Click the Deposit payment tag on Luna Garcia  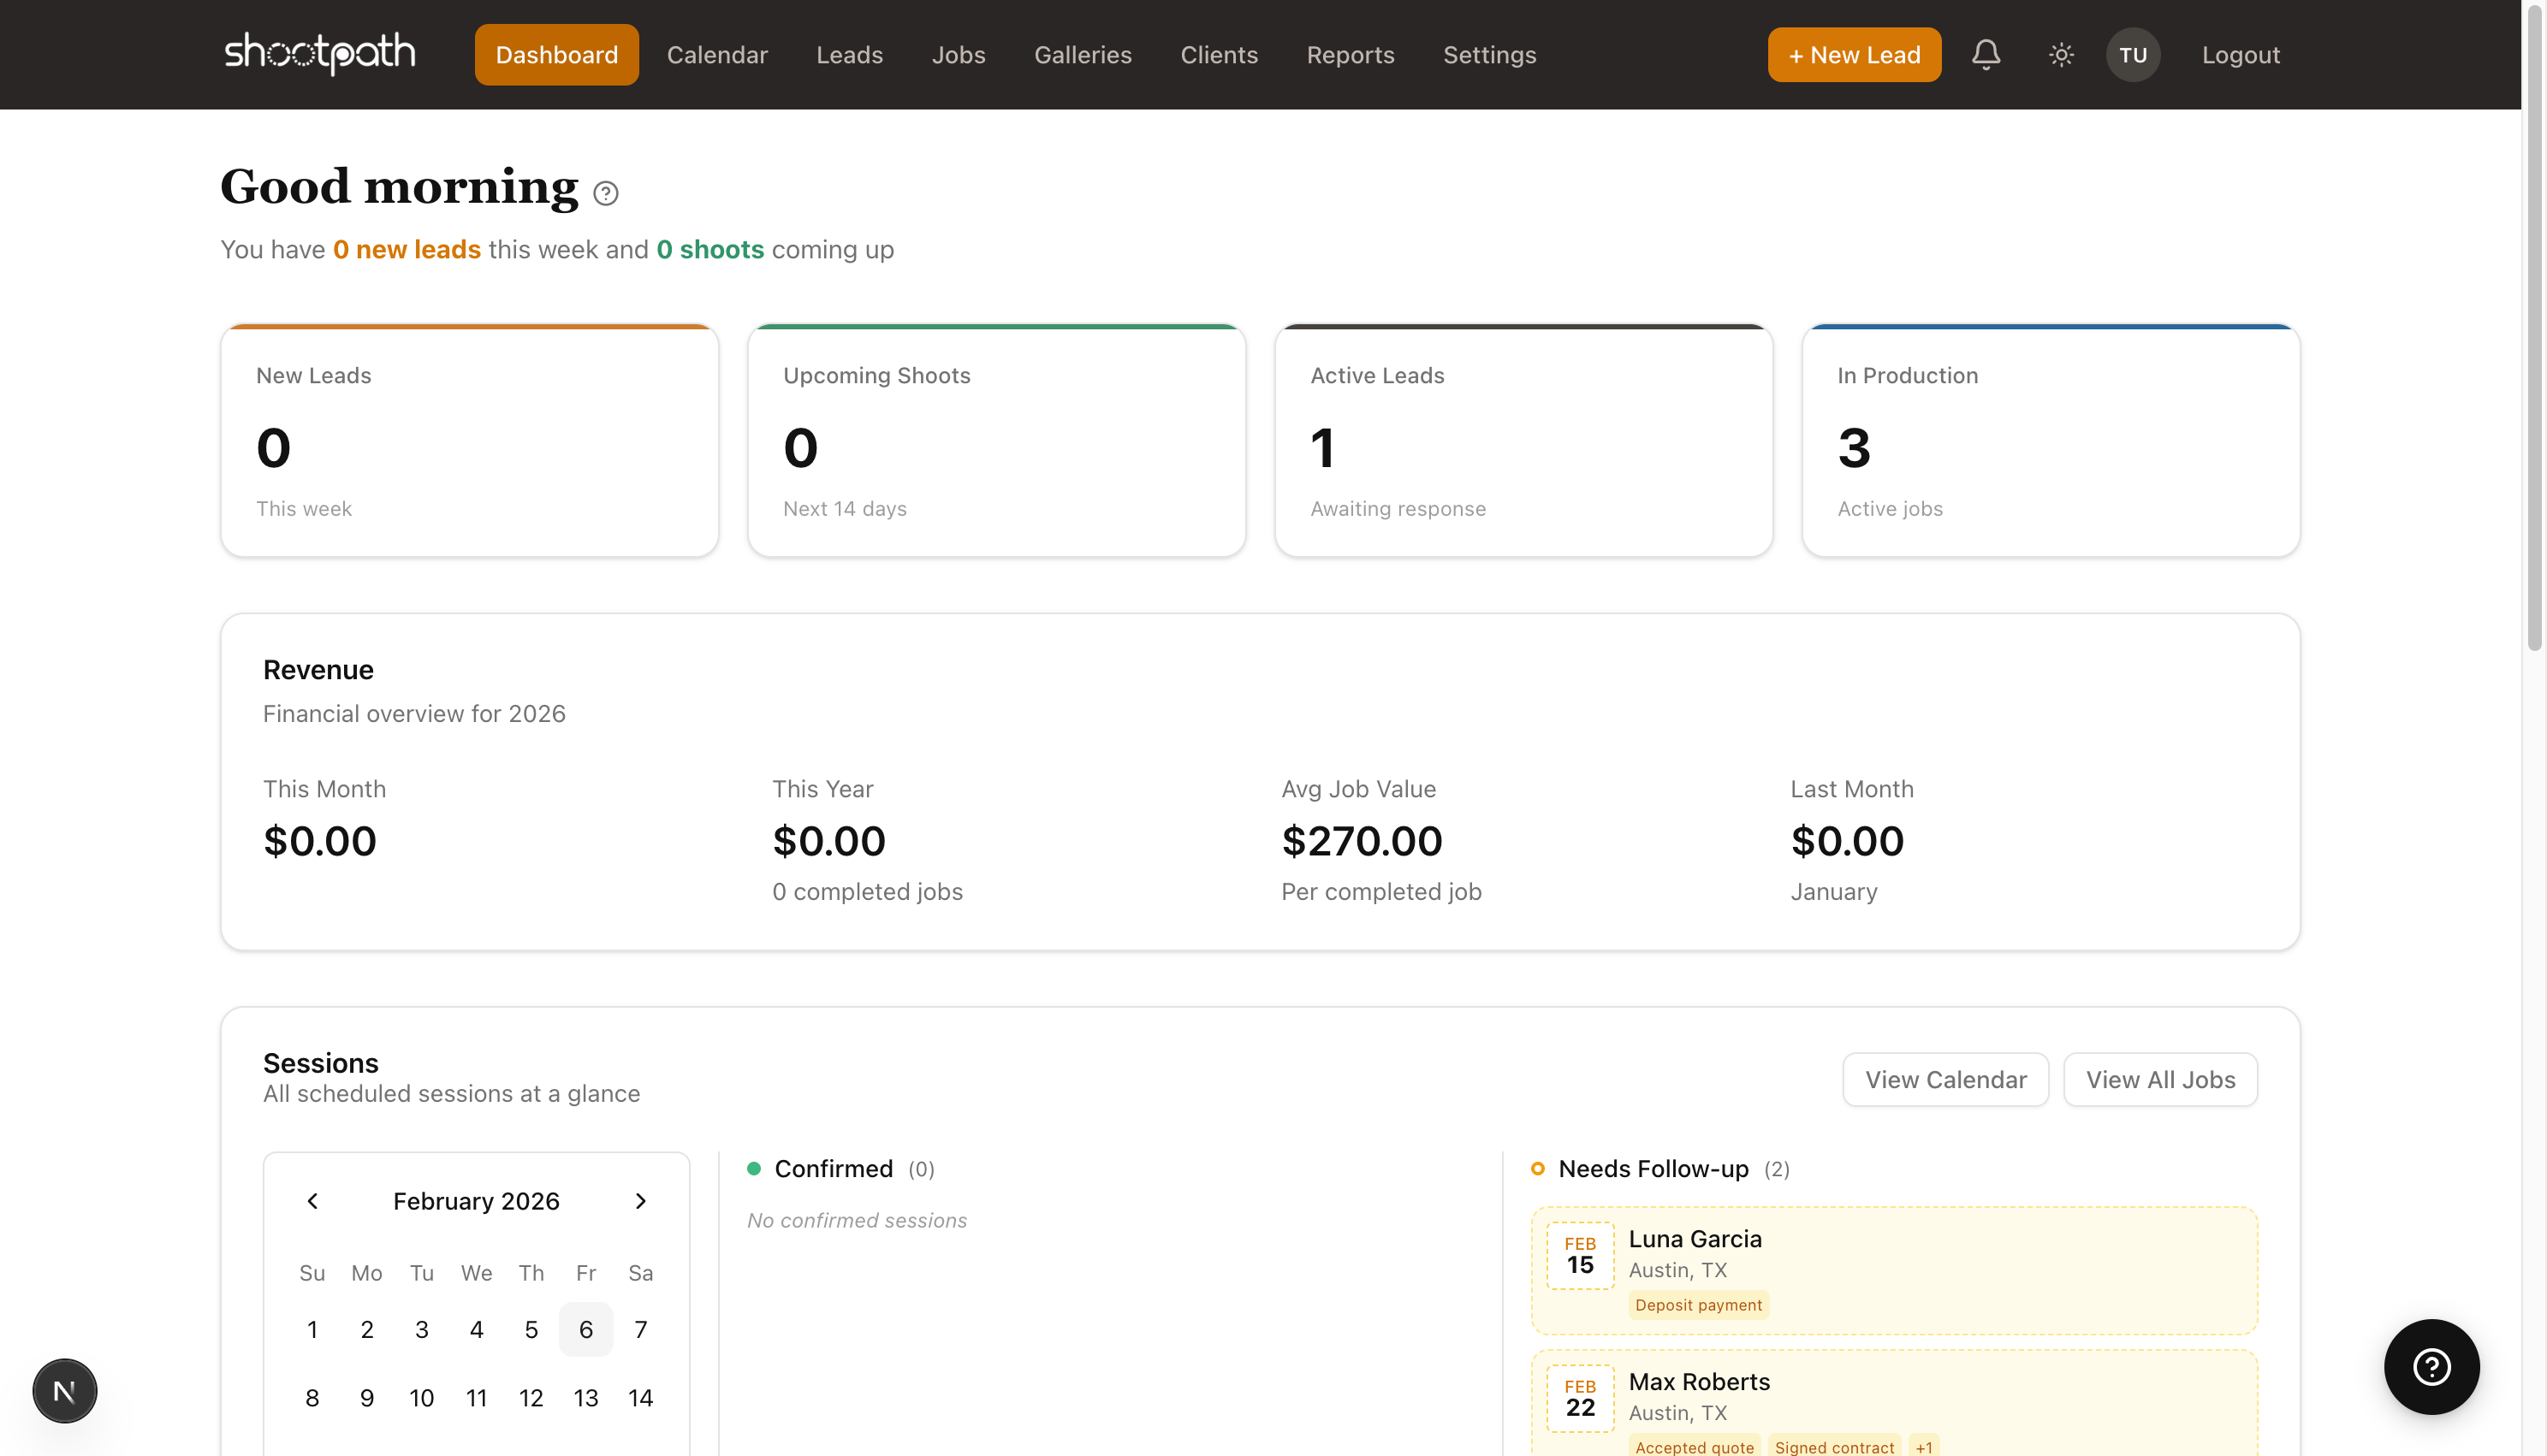1698,1305
